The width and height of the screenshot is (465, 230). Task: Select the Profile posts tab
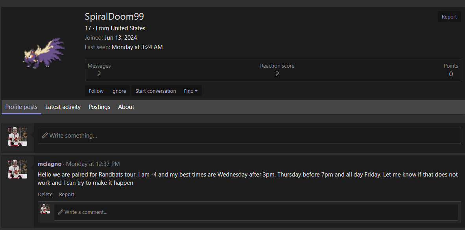21,107
